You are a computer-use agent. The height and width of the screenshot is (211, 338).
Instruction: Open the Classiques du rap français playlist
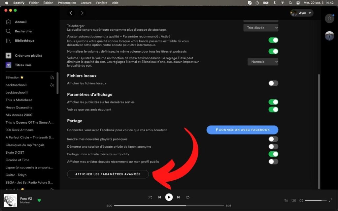click(x=25, y=145)
